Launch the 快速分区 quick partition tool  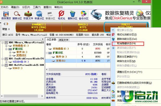(x=39, y=15)
